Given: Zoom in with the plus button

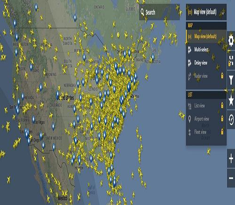Looking at the screenshot, I should (x=231, y=158).
